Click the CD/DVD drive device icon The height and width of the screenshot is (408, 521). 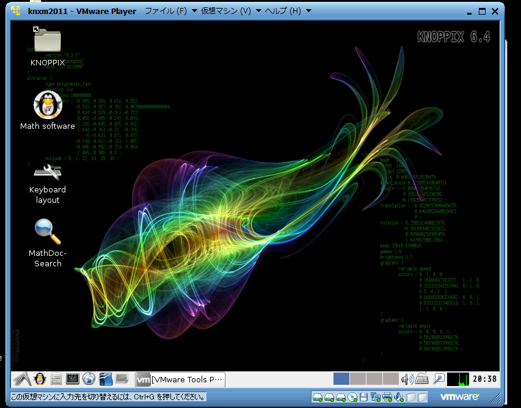[x=352, y=397]
